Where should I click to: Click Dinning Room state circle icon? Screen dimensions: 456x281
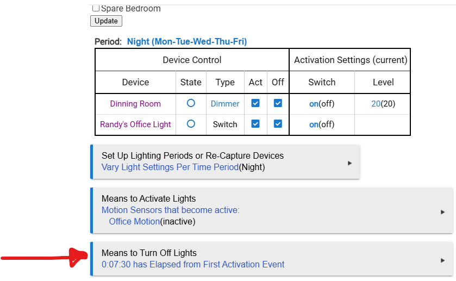(x=191, y=103)
